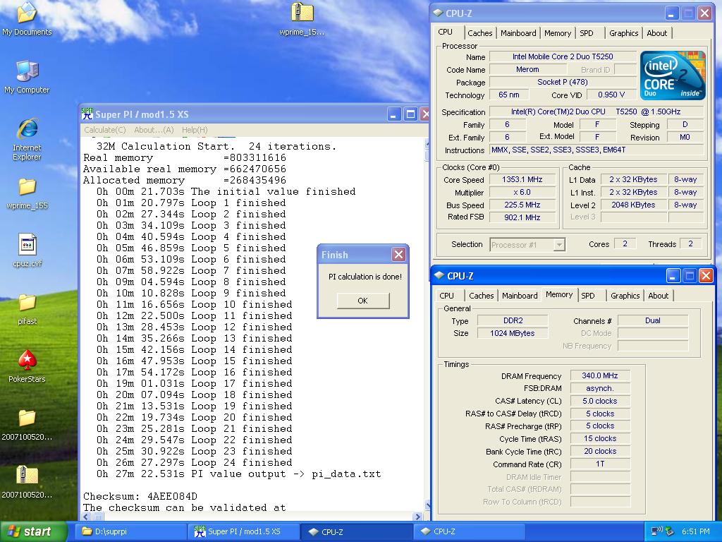Select Mainboard tab in lower CPU-Z window
722x542 pixels.
[x=520, y=296]
